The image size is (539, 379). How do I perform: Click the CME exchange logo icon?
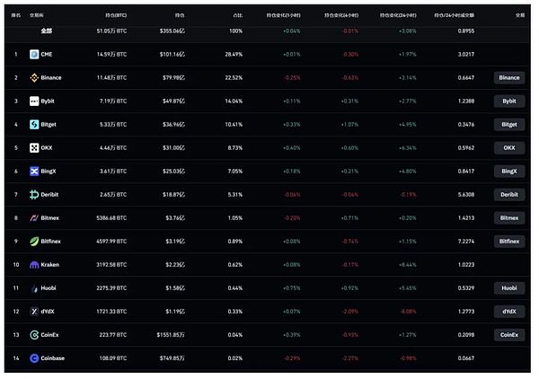pos(34,54)
